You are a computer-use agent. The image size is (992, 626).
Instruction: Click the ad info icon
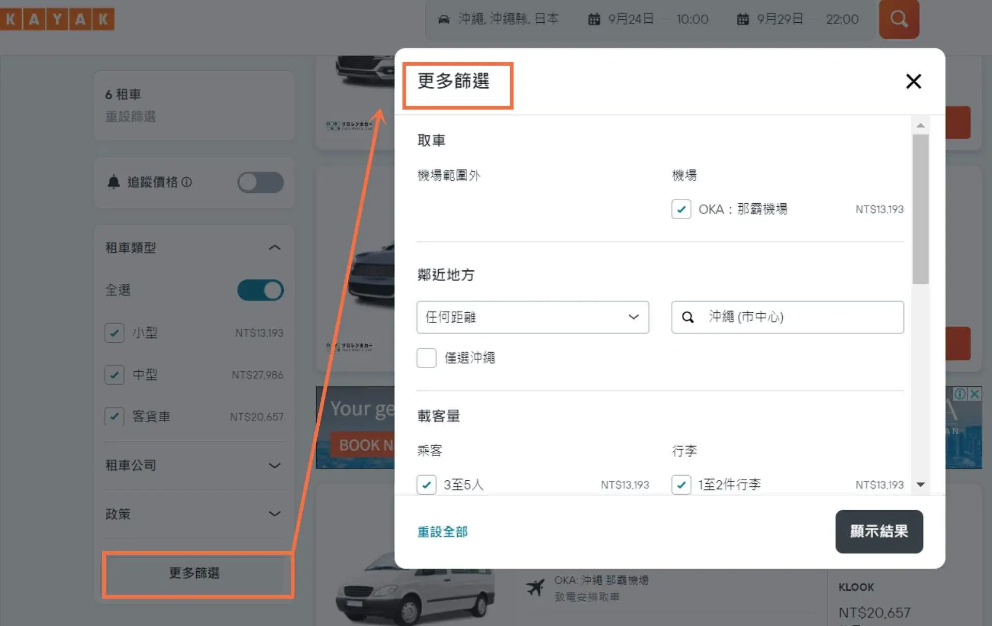(959, 394)
